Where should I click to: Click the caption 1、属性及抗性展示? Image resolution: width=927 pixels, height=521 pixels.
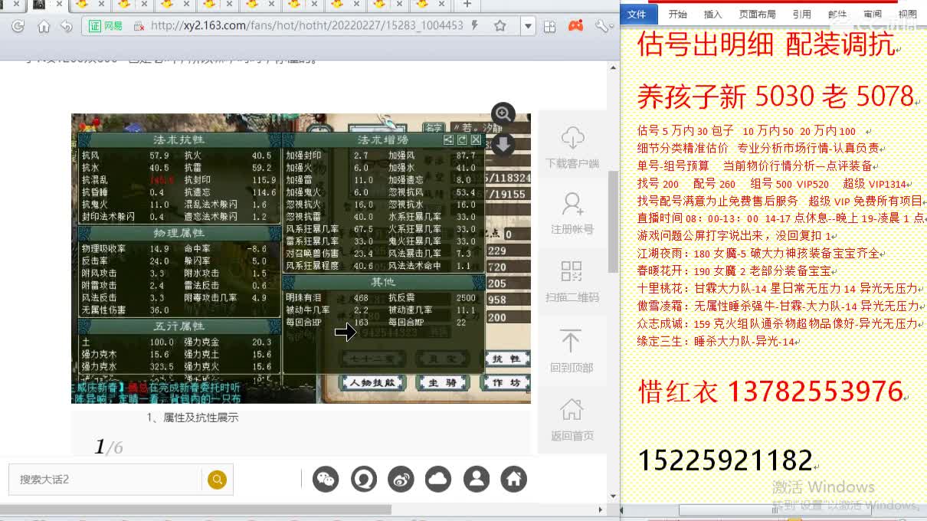click(x=192, y=418)
